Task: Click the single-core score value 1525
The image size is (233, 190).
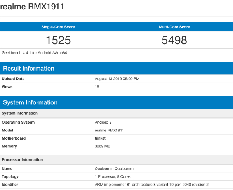Action: coord(58,40)
